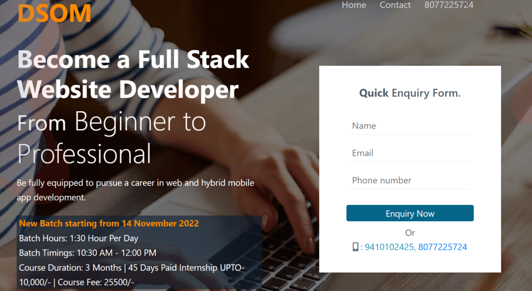Select the Phone number input field
This screenshot has width=532, height=291.
(x=409, y=180)
